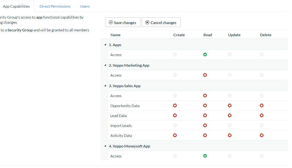292x168 pixels.
Task: Open the Users tab
Action: pos(85,6)
